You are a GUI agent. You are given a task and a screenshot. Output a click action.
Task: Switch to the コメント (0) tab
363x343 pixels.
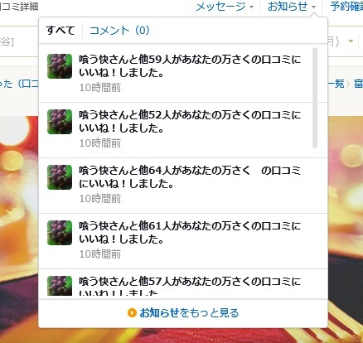(x=119, y=30)
